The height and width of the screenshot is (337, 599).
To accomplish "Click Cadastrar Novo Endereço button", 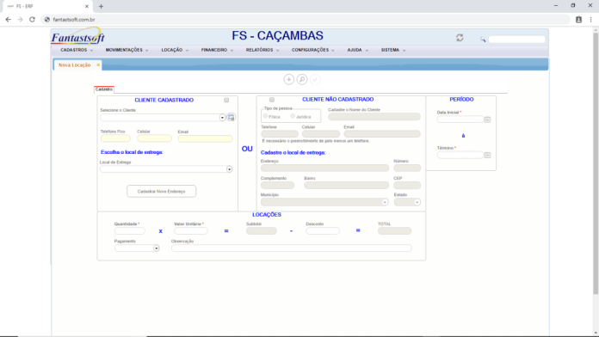I will pos(161,191).
